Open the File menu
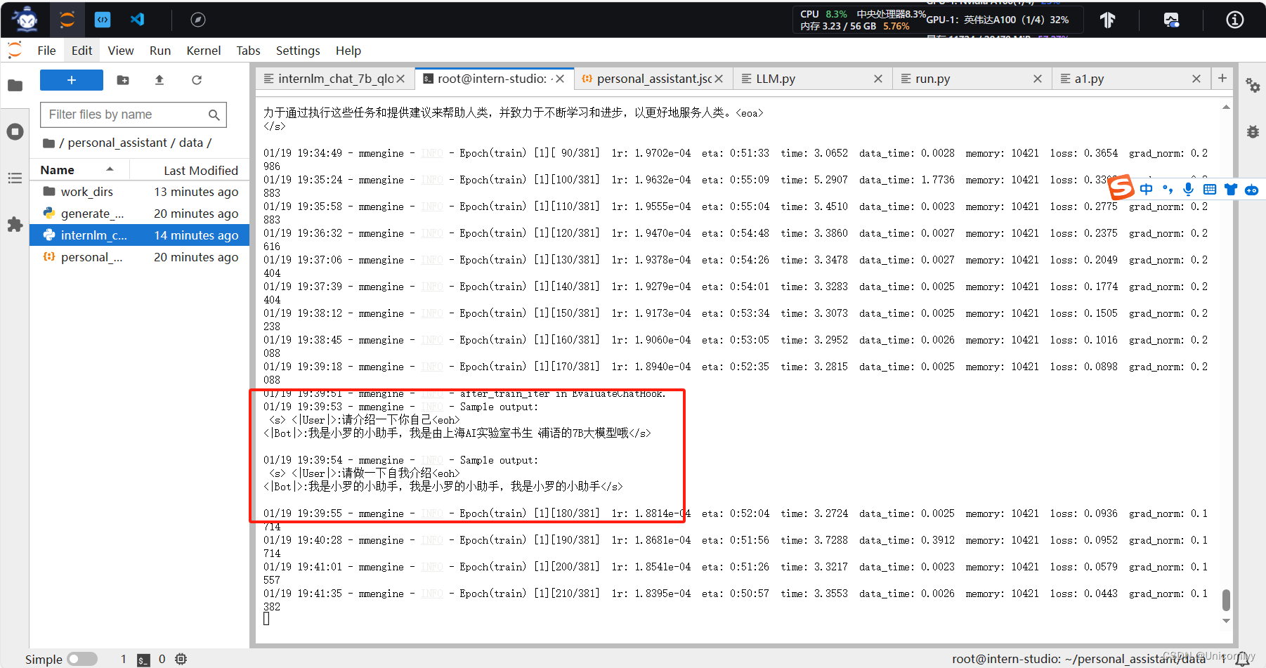Viewport: 1266px width, 668px height. coord(46,51)
